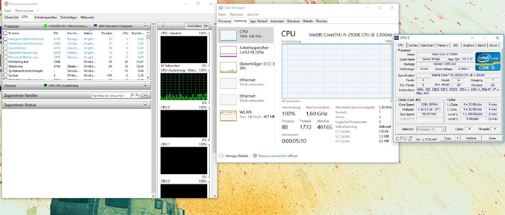Open the Memory tab in CPU-Z
Screen dimensions: 505x215
tap(443, 45)
